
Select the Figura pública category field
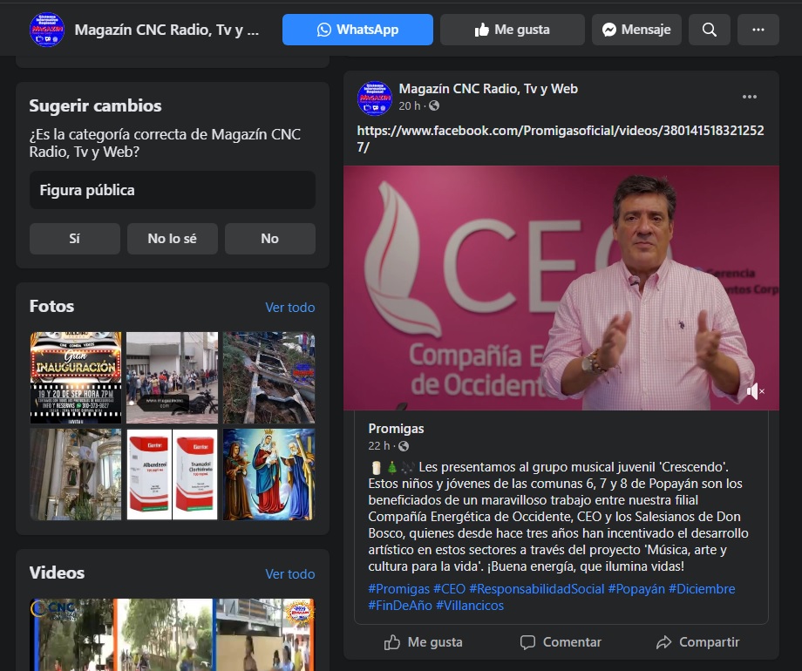173,190
